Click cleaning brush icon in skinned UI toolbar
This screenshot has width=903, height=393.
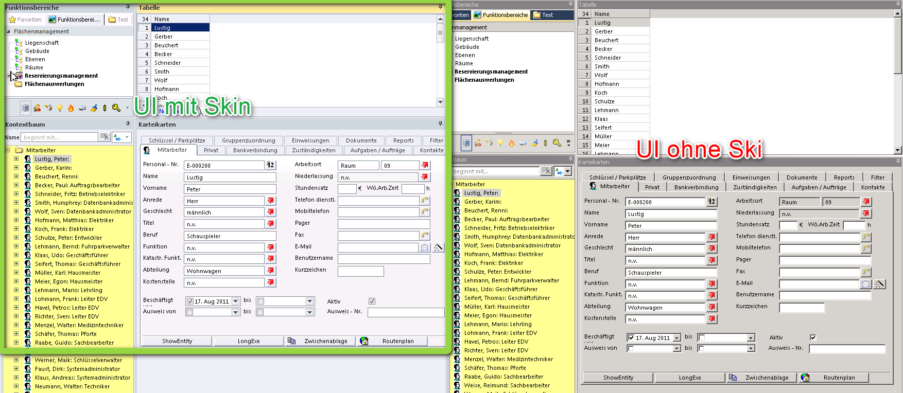tap(94, 108)
